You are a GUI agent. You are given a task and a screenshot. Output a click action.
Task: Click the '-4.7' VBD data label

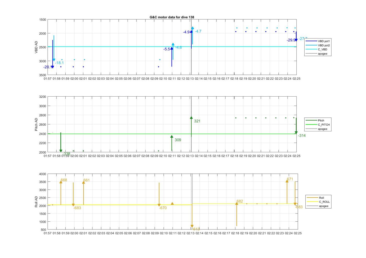[198, 31]
